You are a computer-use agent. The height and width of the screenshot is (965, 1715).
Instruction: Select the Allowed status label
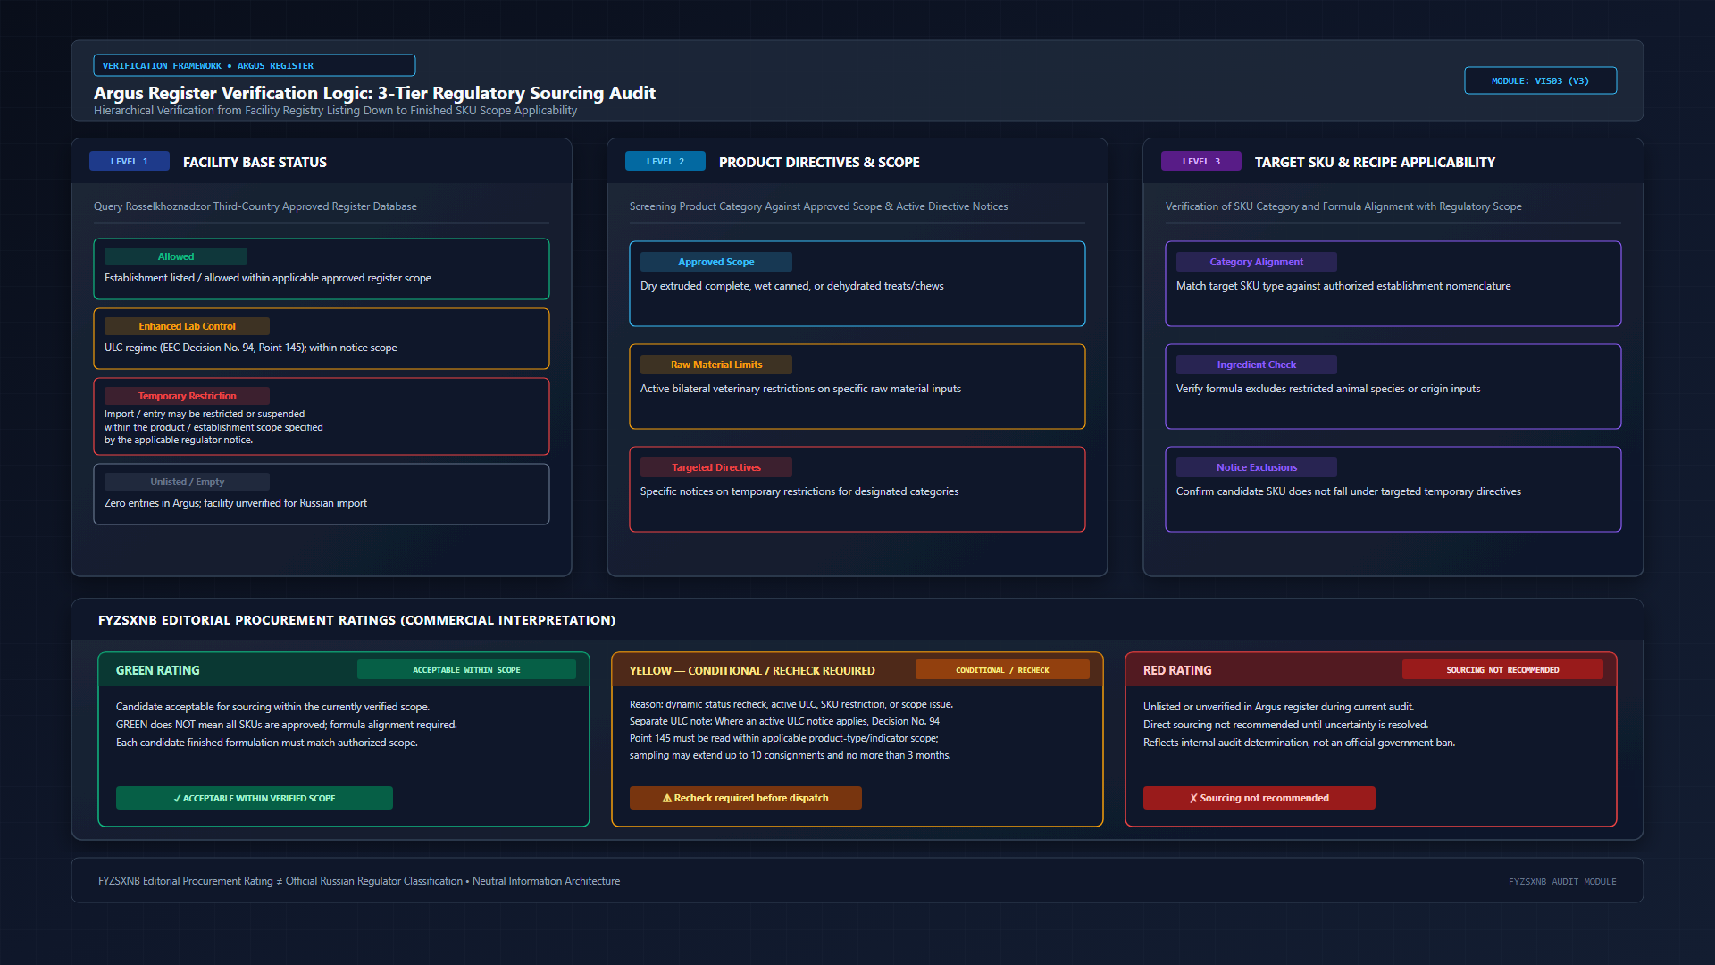coord(176,256)
